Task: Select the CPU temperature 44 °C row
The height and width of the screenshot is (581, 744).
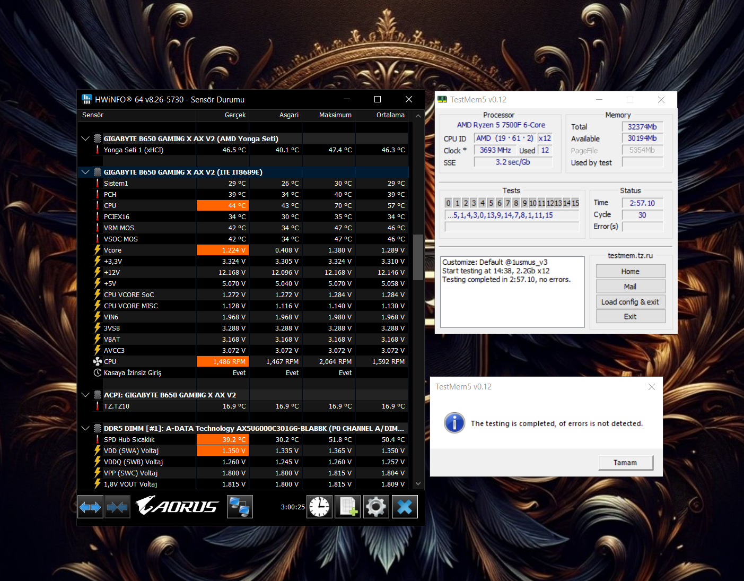Action: click(243, 205)
